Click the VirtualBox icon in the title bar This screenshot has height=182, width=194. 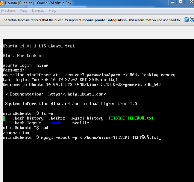coord(2,3)
